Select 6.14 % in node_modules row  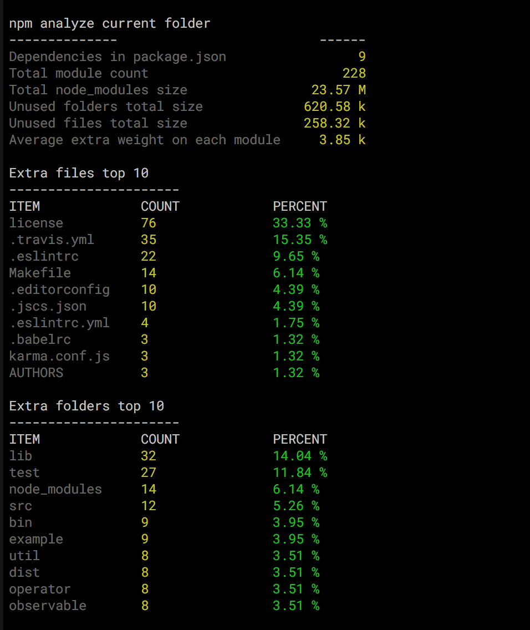(296, 489)
